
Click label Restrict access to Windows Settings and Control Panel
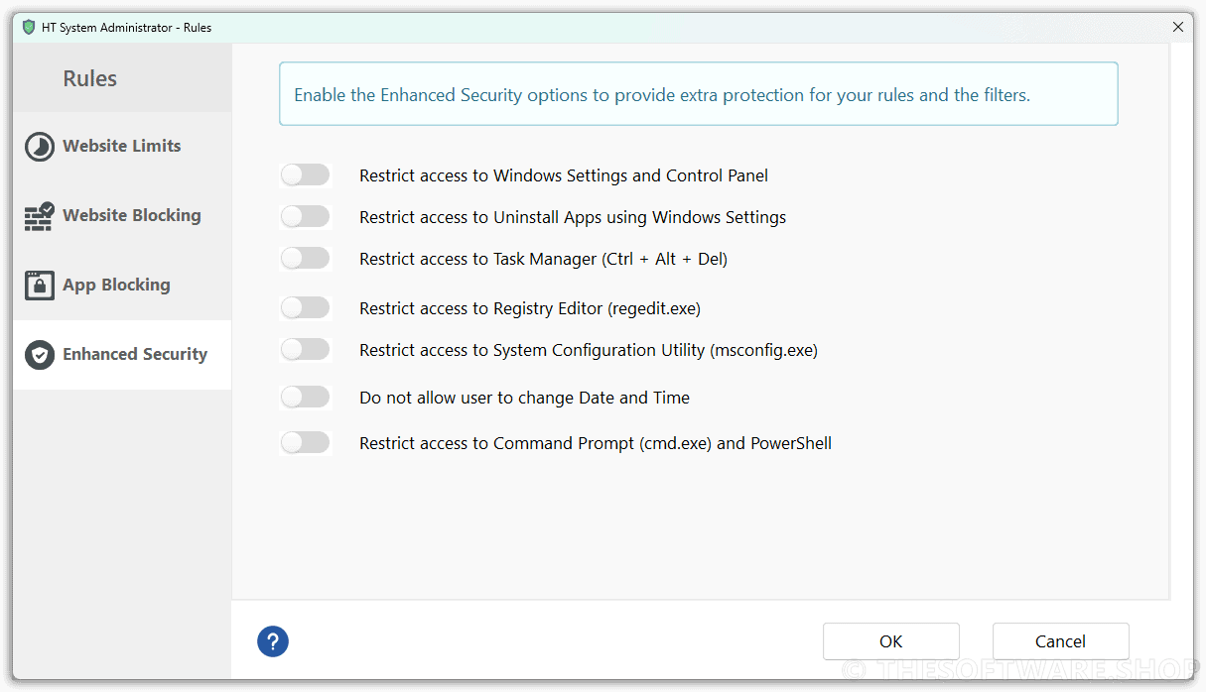(564, 175)
